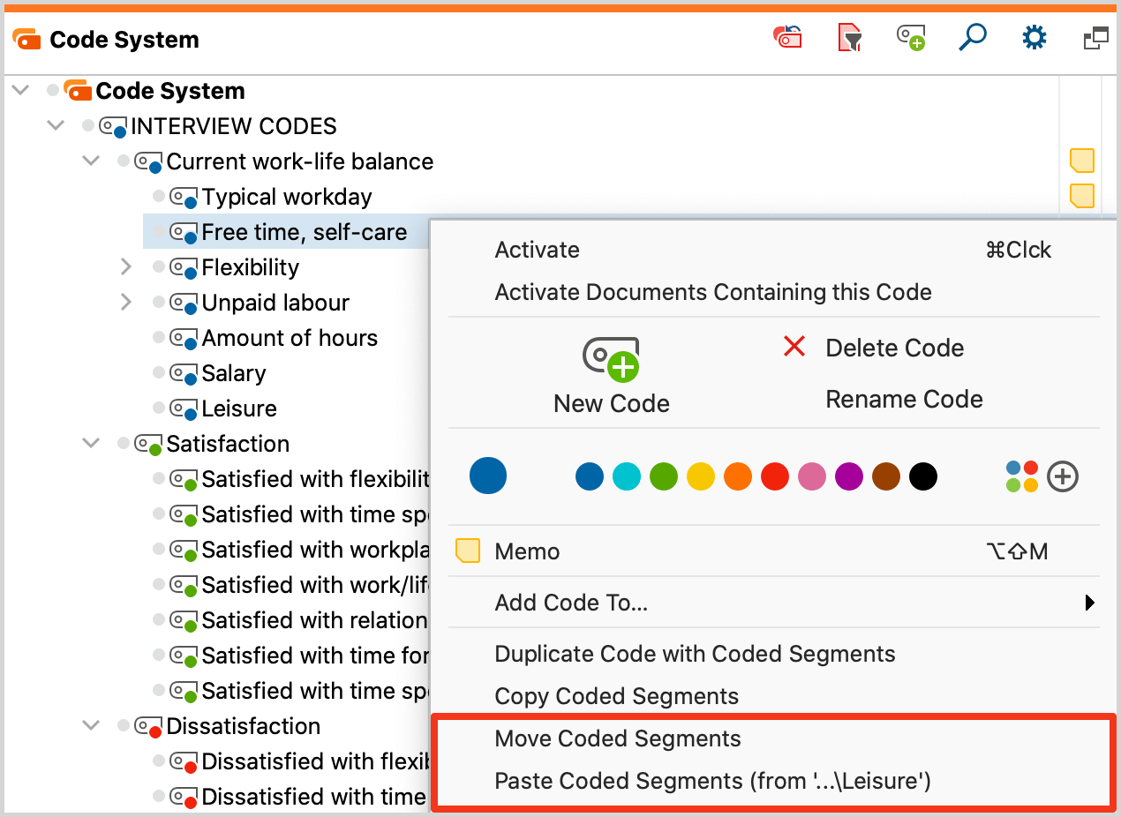The width and height of the screenshot is (1121, 817).
Task: Undock the Code System panel
Action: (1095, 37)
